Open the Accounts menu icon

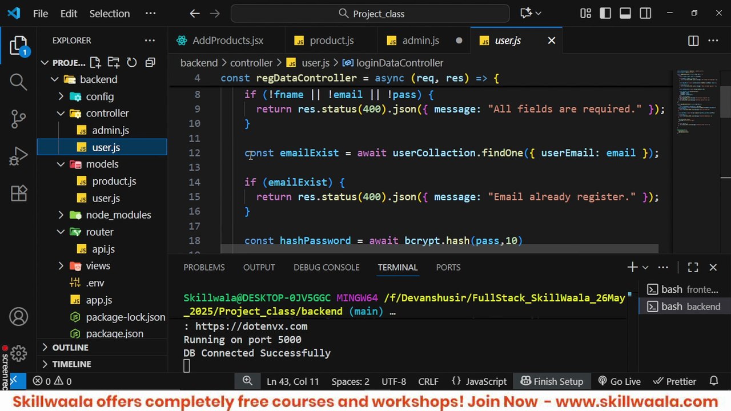[18, 316]
